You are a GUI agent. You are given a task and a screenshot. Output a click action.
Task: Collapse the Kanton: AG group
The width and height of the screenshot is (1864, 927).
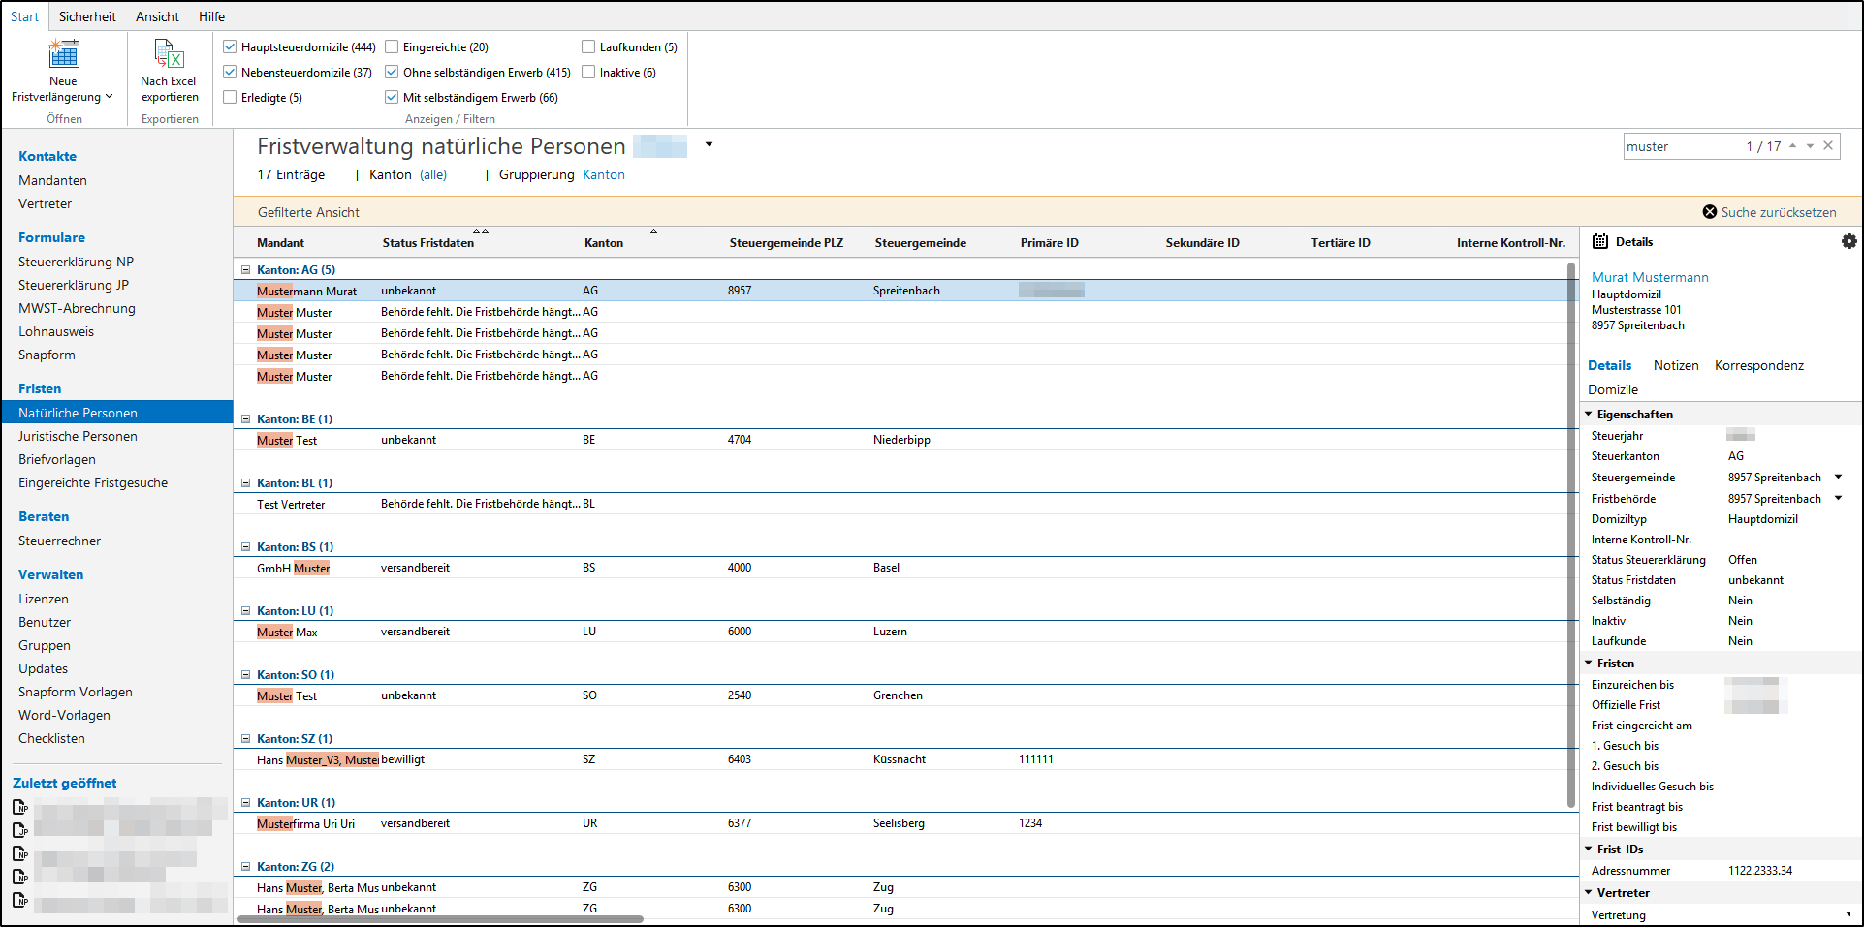pyautogui.click(x=246, y=270)
